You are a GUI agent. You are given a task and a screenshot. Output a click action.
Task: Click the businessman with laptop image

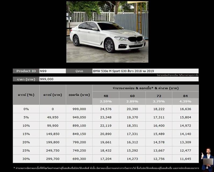click(207, 160)
